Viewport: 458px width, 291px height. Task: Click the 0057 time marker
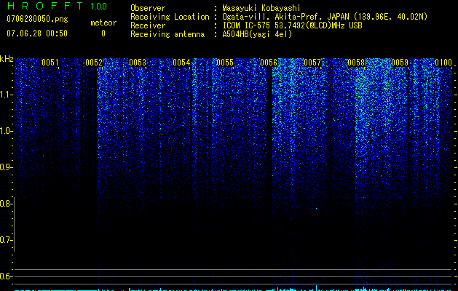[312, 63]
